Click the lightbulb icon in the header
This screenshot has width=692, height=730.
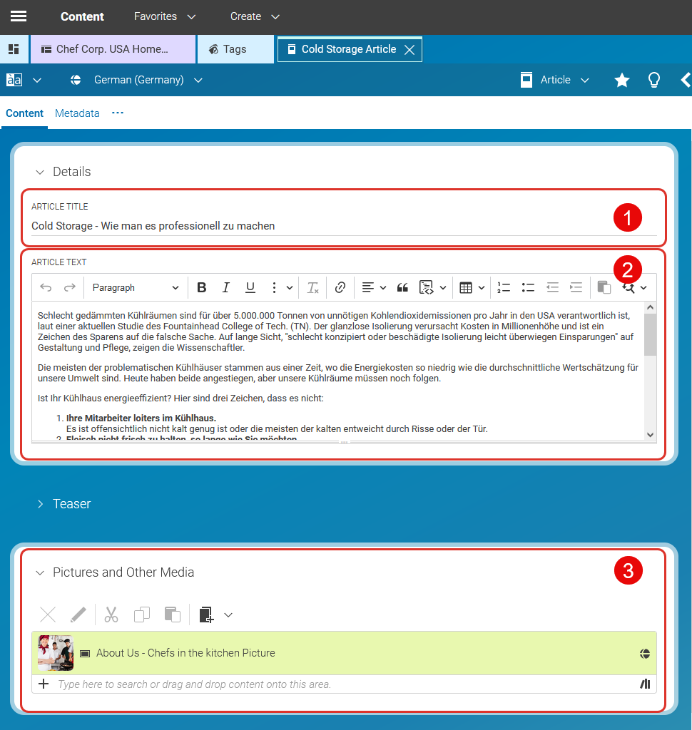pyautogui.click(x=653, y=80)
